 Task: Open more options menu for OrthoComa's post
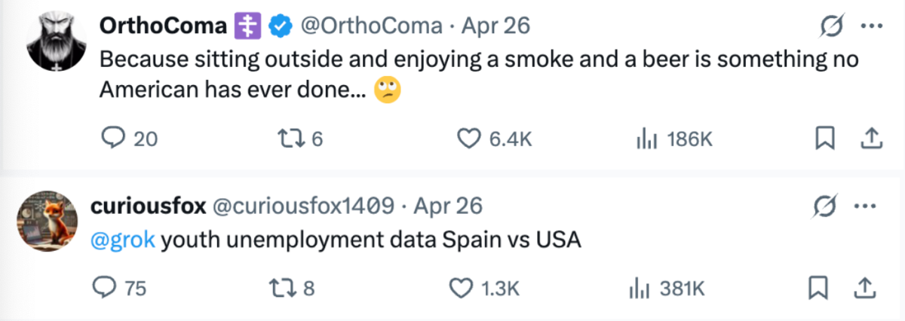tap(871, 26)
